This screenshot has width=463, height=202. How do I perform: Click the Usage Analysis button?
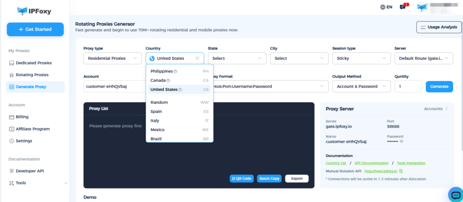pyautogui.click(x=439, y=27)
